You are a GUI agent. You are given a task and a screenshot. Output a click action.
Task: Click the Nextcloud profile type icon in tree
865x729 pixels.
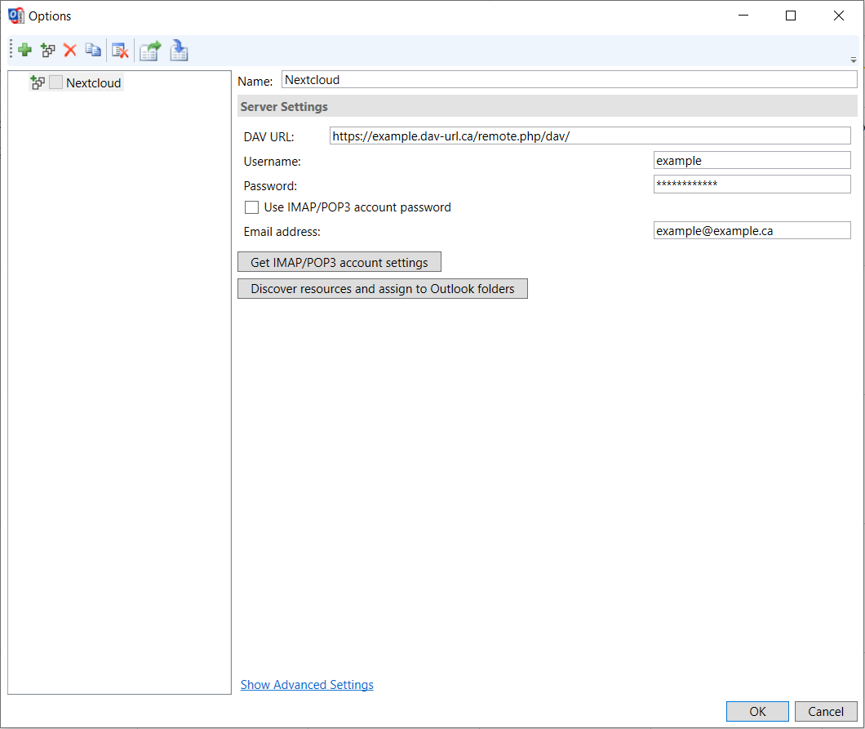coord(38,82)
